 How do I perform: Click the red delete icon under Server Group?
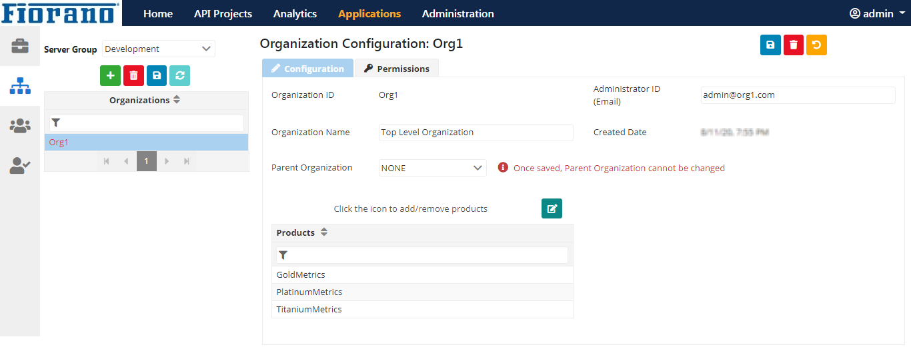pyautogui.click(x=133, y=76)
